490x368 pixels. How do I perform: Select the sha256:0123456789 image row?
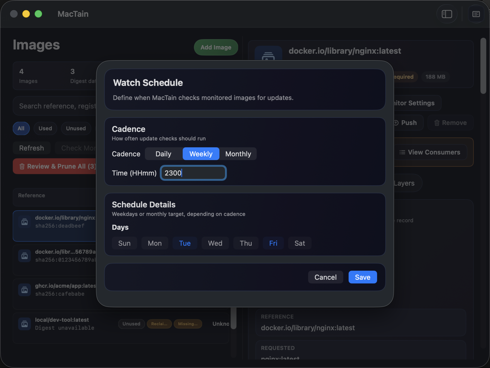click(55, 260)
